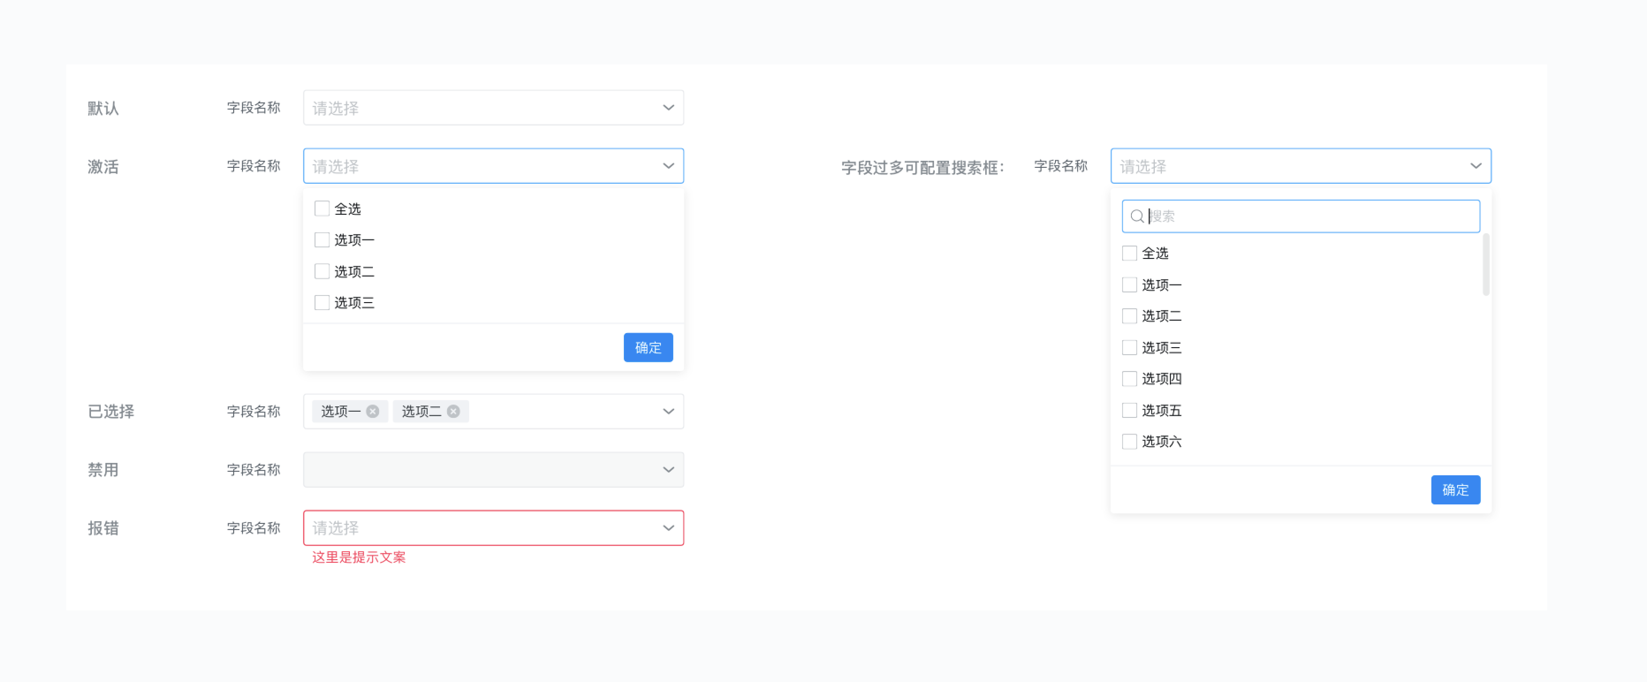Click the magnifier icon in search box

pyautogui.click(x=1137, y=216)
